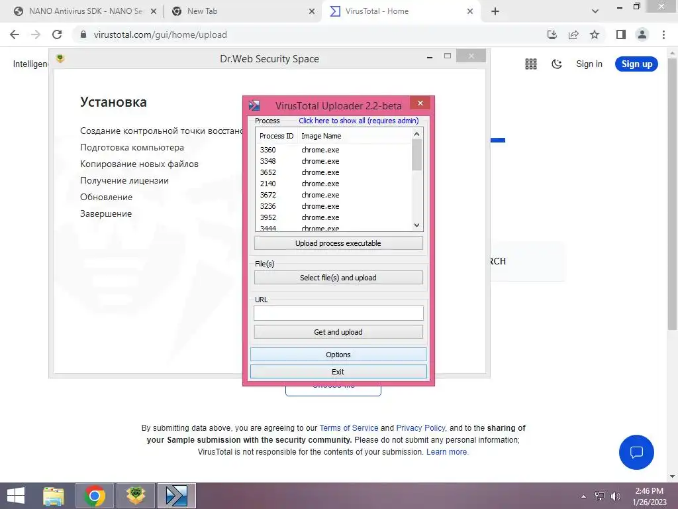
Task: Open the Terms of Service link
Action: coord(348,428)
